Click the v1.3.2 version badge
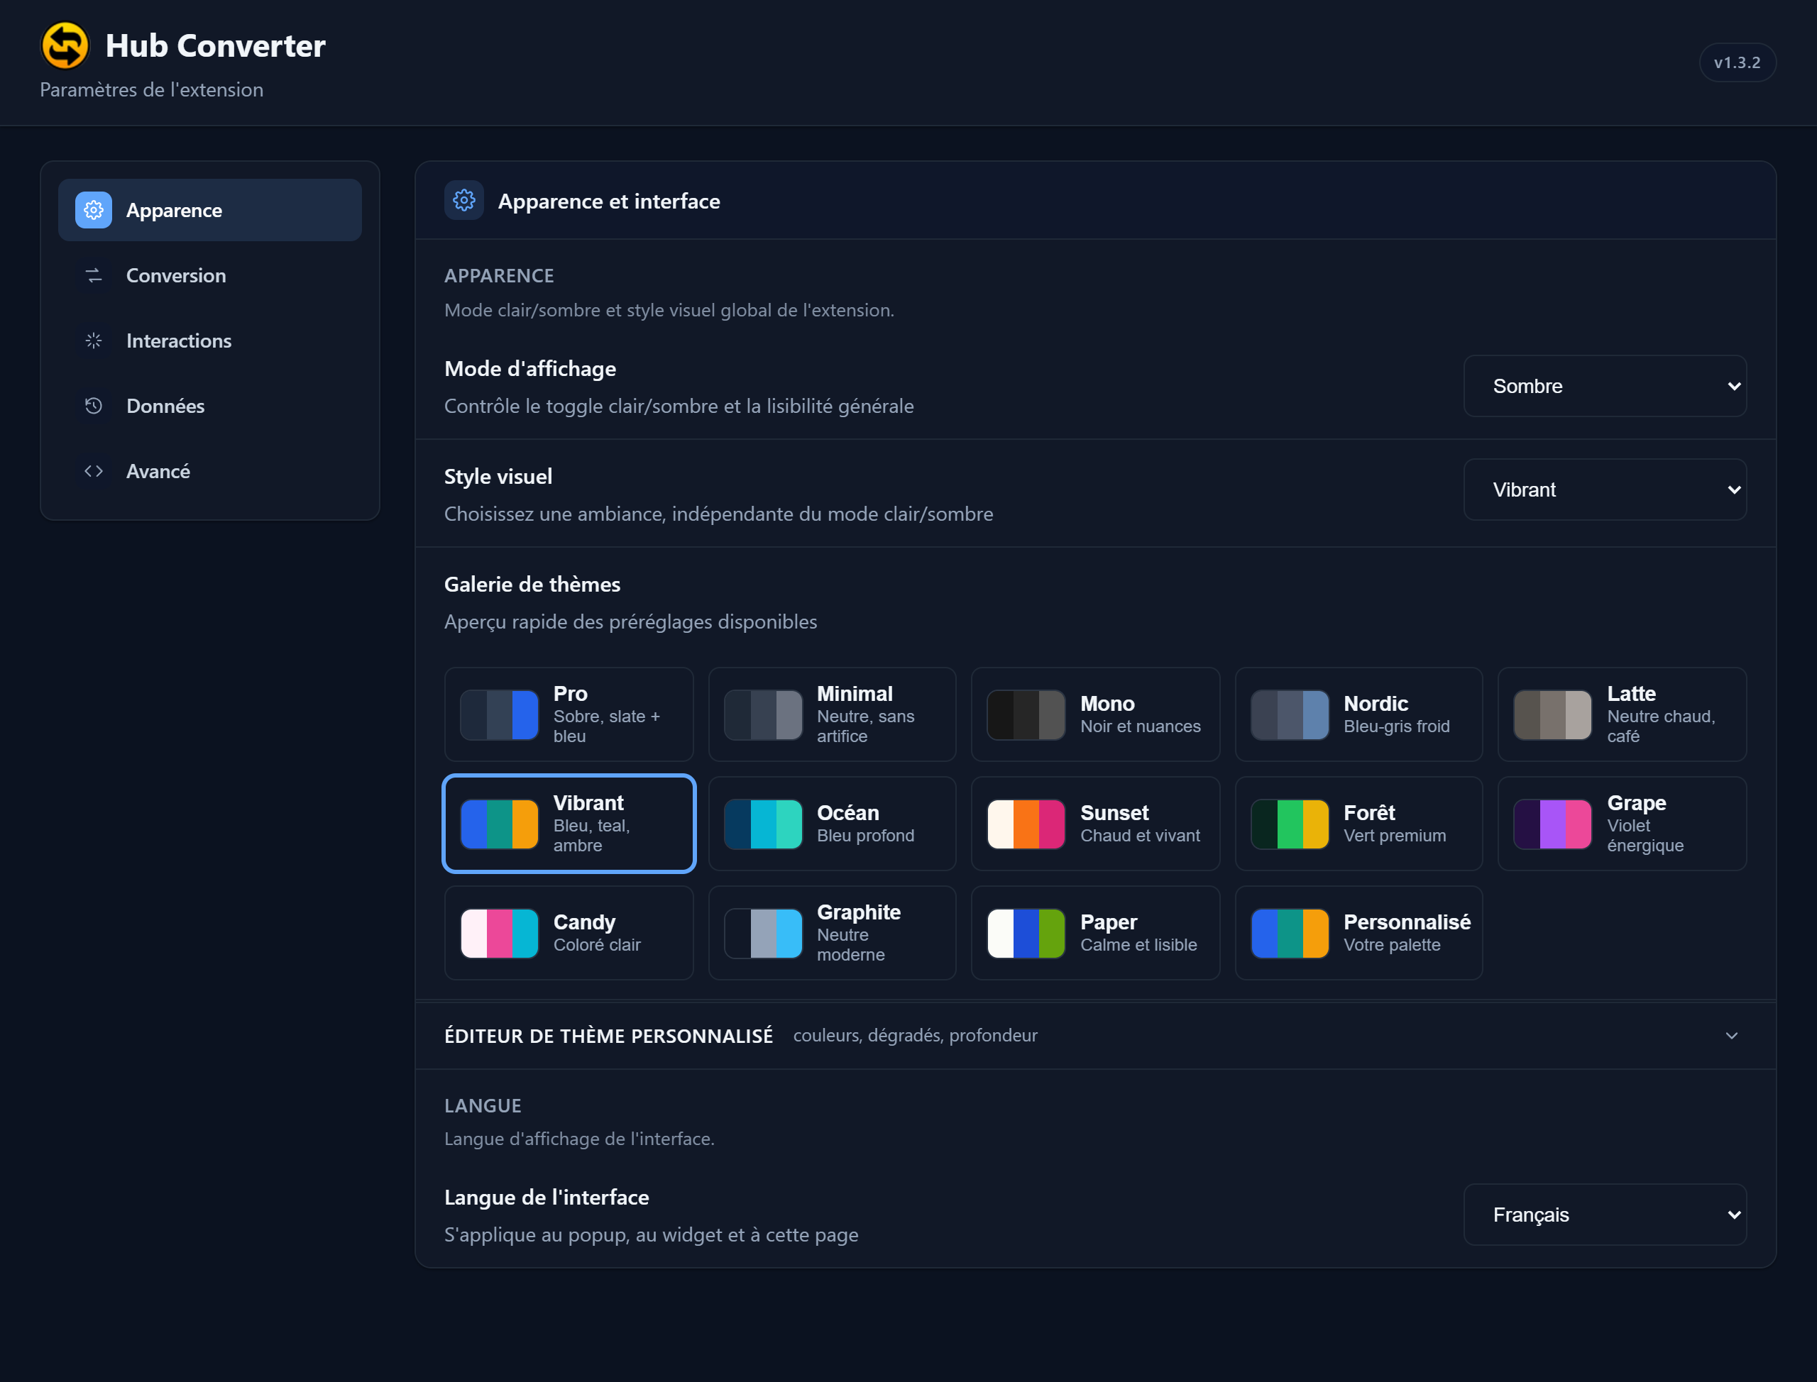The width and height of the screenshot is (1817, 1382). pyautogui.click(x=1738, y=62)
